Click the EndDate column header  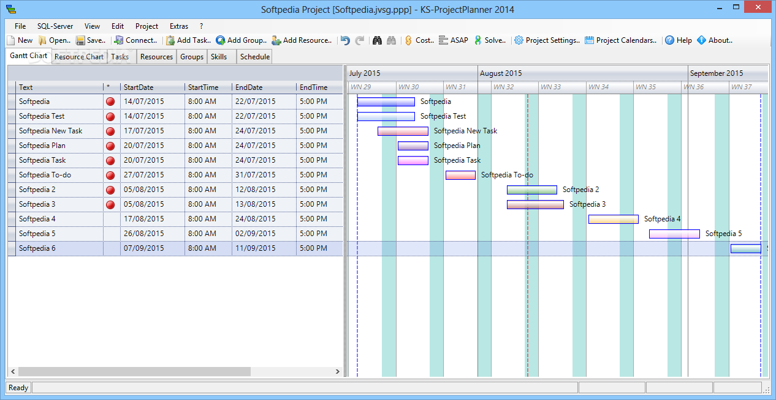[x=264, y=87]
